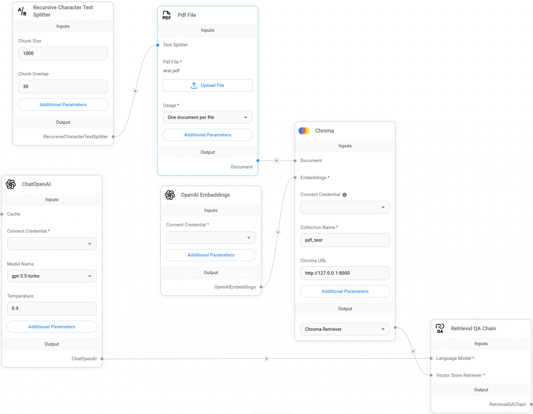Click the ChatOpenAI output handle
The width and height of the screenshot is (533, 414).
tap(102, 359)
